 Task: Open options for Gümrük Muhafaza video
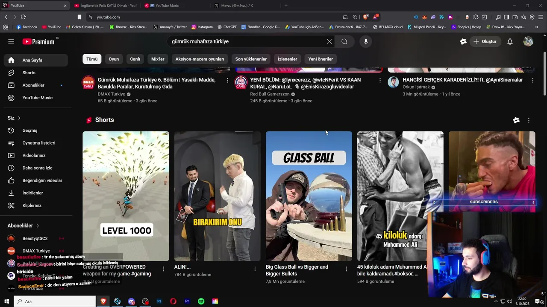(x=227, y=80)
